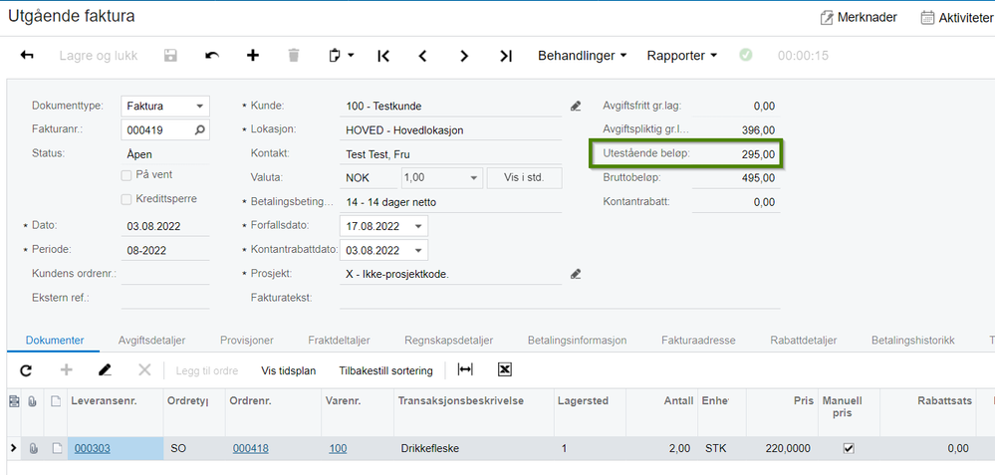The height and width of the screenshot is (475, 995).
Task: Click the magnifier in Fakturanr. field
Action: (199, 130)
